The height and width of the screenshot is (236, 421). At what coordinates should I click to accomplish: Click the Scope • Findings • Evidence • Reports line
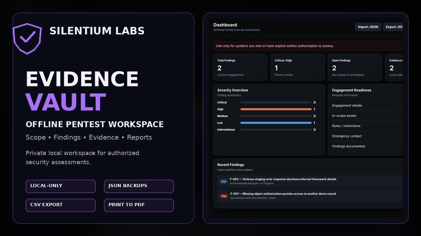point(89,137)
